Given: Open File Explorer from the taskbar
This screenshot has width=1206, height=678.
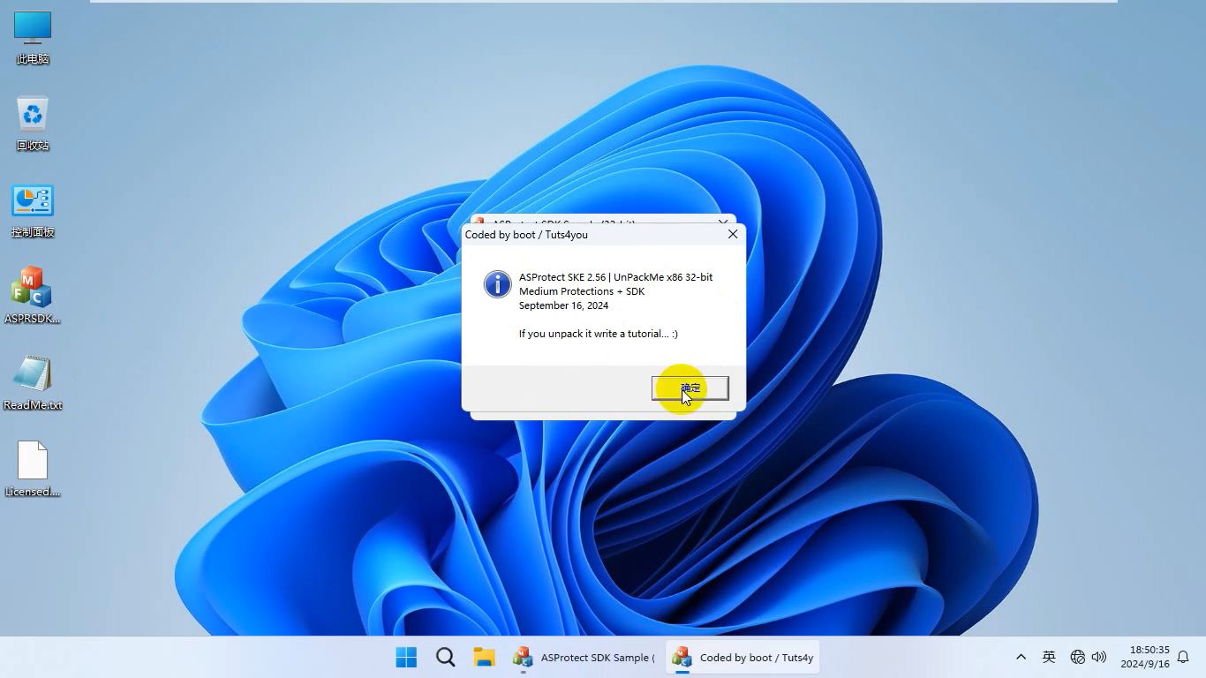Looking at the screenshot, I should (484, 658).
